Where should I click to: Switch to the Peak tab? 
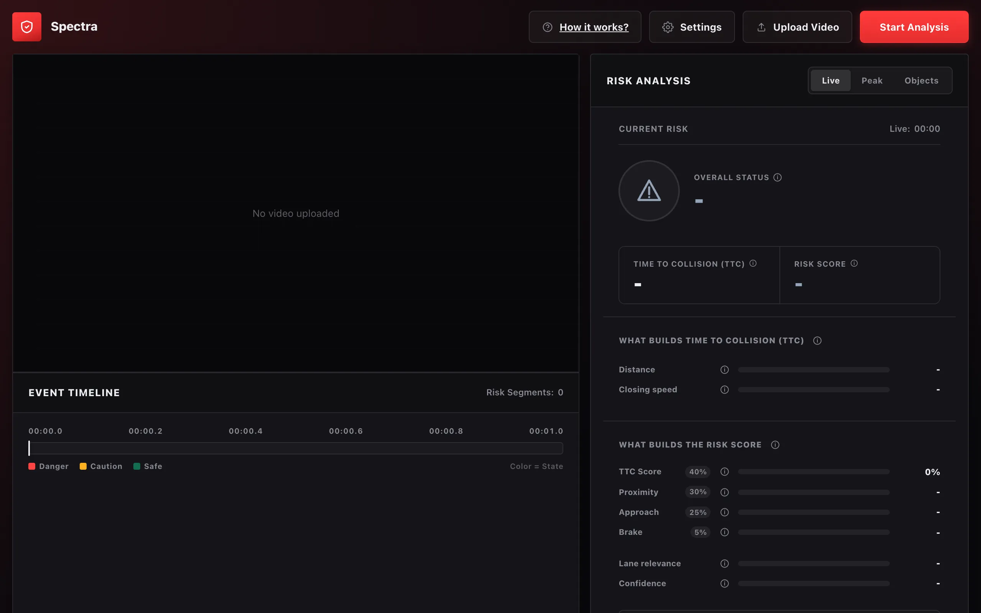(x=872, y=80)
